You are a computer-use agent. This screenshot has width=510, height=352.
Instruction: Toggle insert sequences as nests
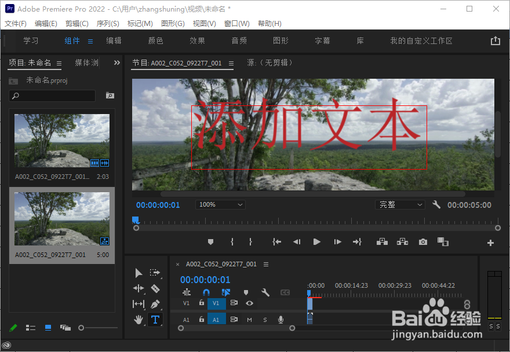click(x=187, y=292)
